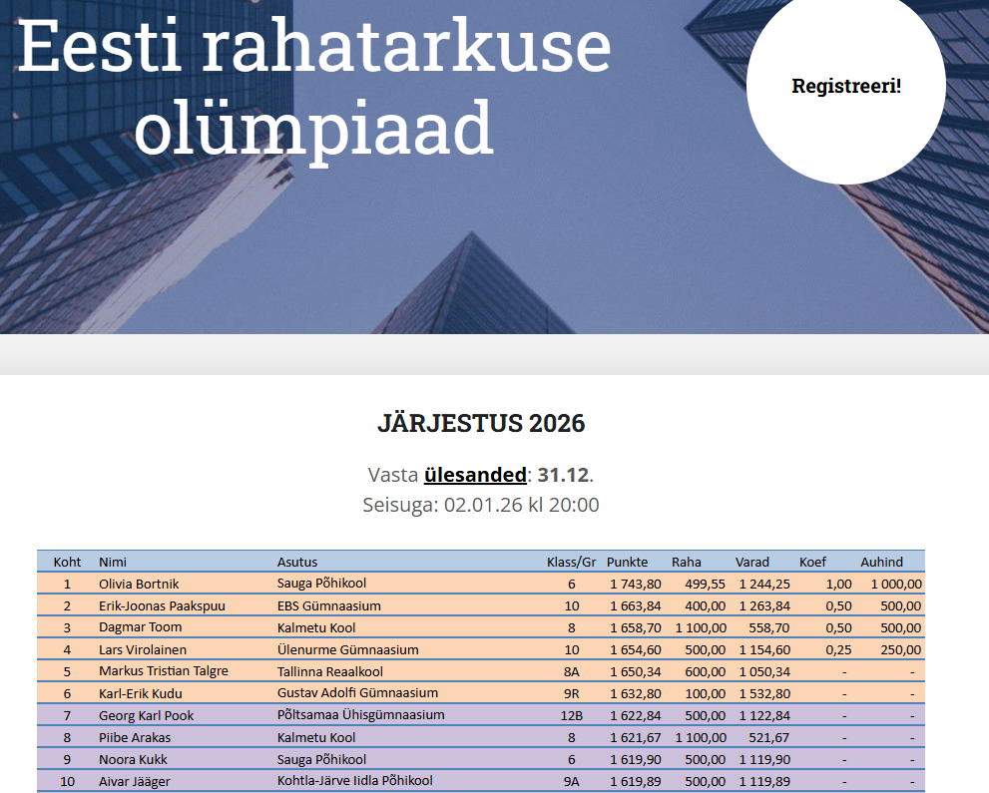Select the Asutus column header

pyautogui.click(x=297, y=562)
